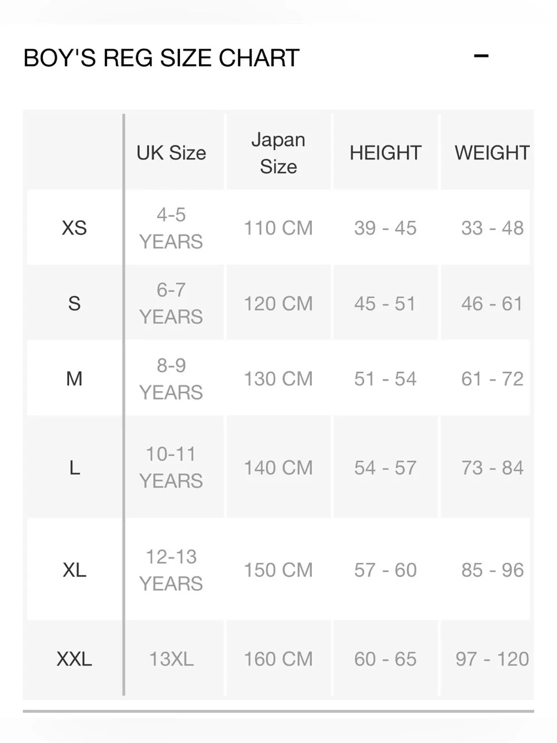
Task: Click the 46 - 61 weight cell
Action: click(x=492, y=304)
